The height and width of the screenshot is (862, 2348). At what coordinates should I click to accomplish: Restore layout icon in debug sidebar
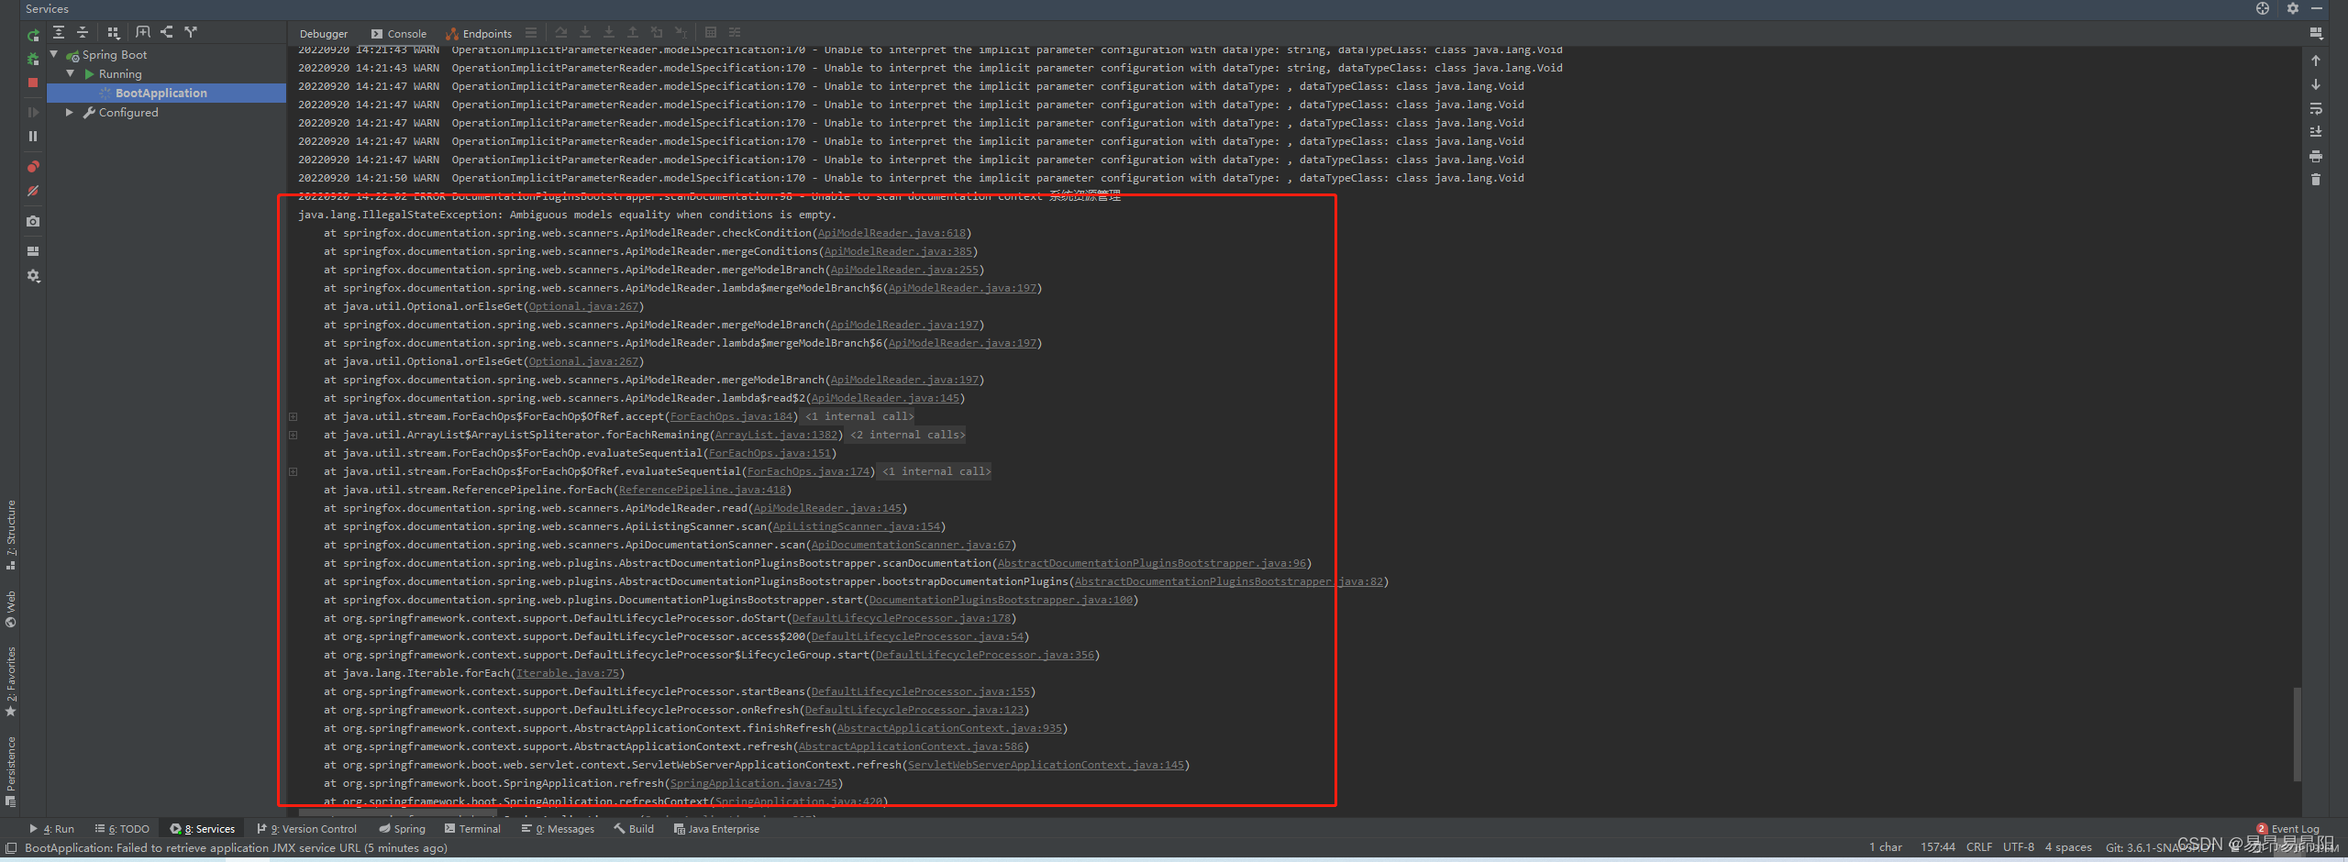click(33, 250)
